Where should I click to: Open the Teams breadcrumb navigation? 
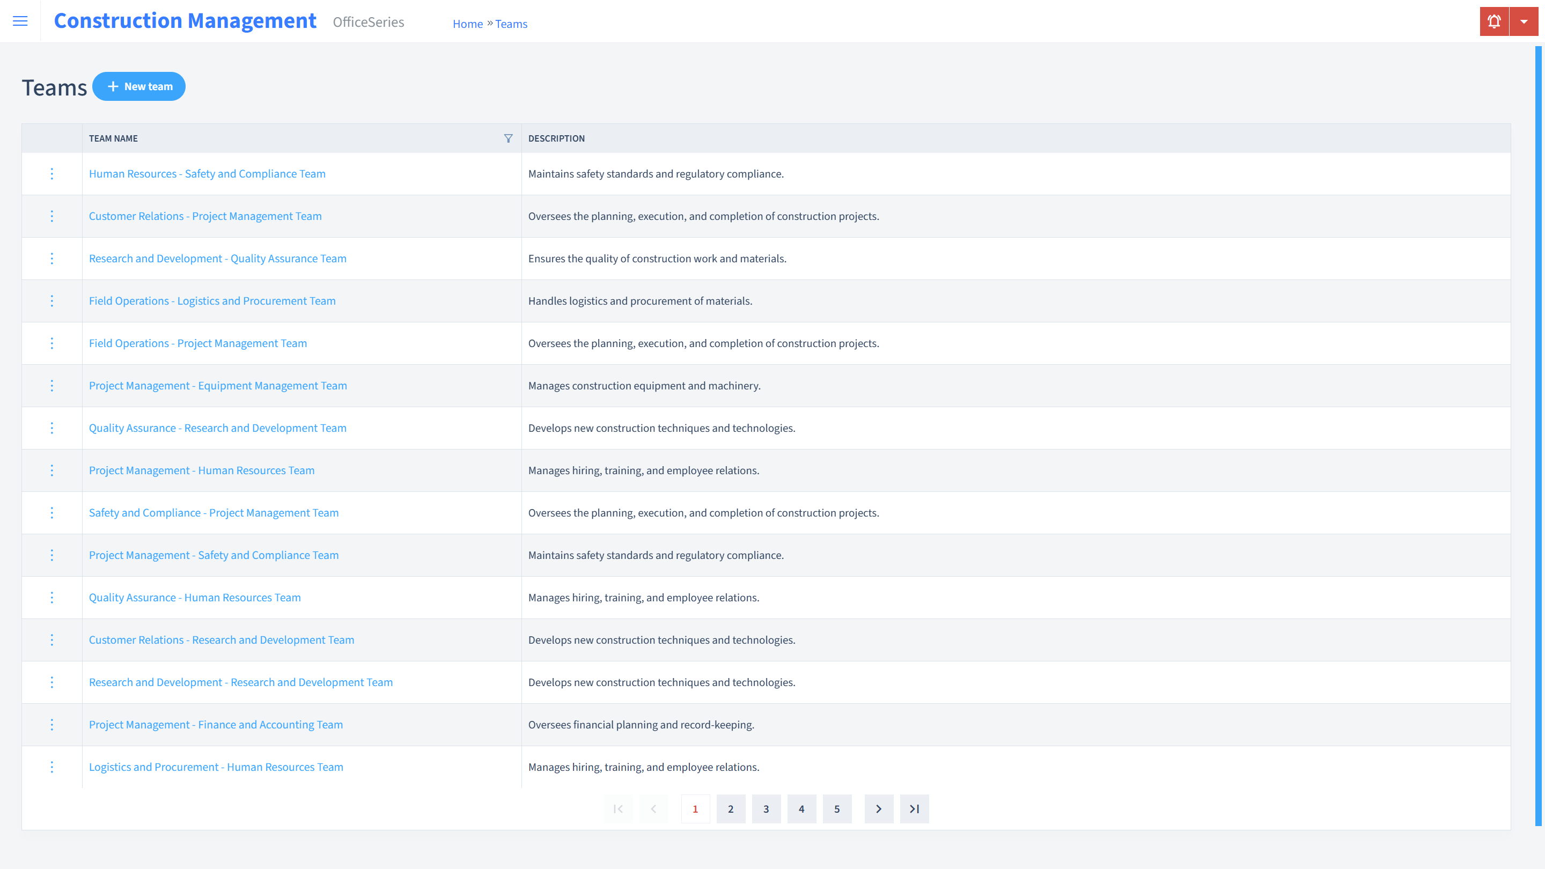coord(511,24)
